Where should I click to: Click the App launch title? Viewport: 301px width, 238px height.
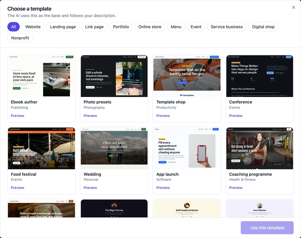pyautogui.click(x=168, y=174)
